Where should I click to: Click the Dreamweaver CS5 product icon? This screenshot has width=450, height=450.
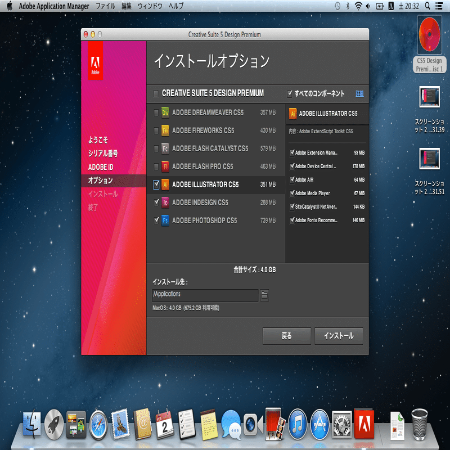pyautogui.click(x=165, y=112)
